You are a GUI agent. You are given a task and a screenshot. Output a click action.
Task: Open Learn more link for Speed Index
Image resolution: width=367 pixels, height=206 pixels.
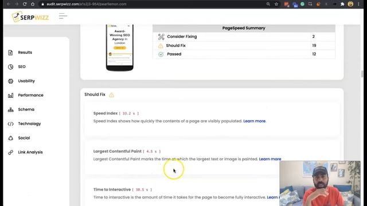[255, 121]
